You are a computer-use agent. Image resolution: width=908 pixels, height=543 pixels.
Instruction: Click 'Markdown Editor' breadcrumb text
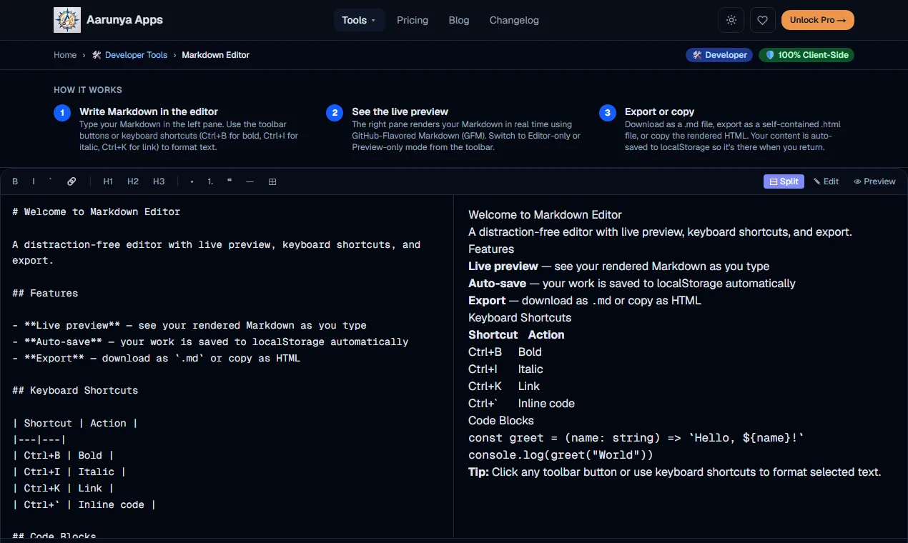click(215, 55)
